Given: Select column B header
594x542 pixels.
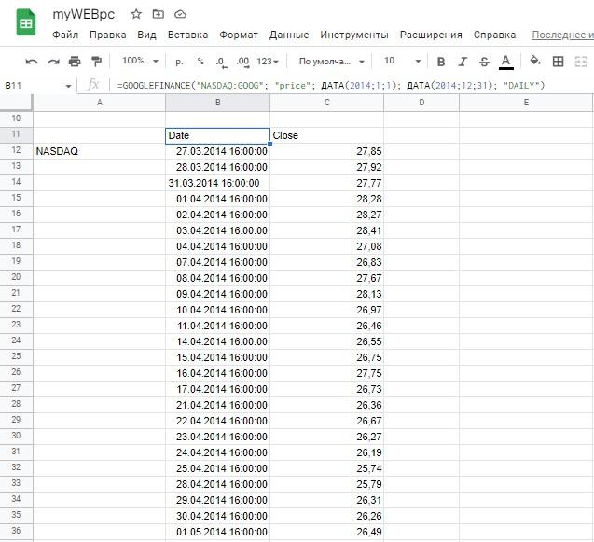Looking at the screenshot, I should pos(218,103).
